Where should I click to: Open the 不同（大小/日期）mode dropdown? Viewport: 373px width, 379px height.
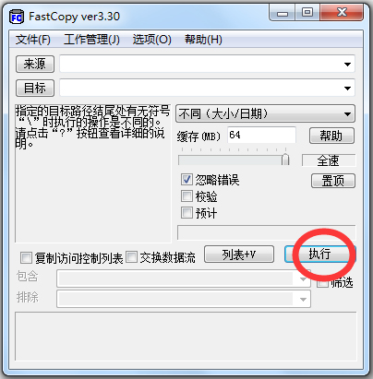(x=265, y=114)
